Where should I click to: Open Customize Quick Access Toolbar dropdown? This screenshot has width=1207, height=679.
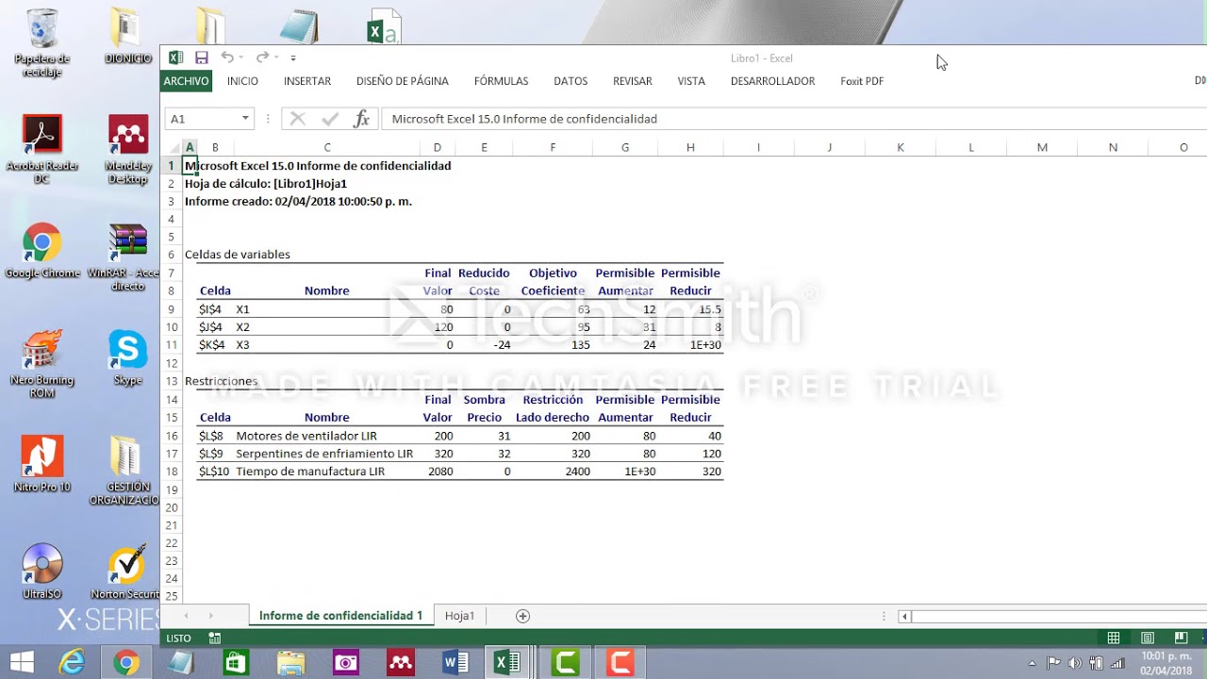(x=293, y=58)
